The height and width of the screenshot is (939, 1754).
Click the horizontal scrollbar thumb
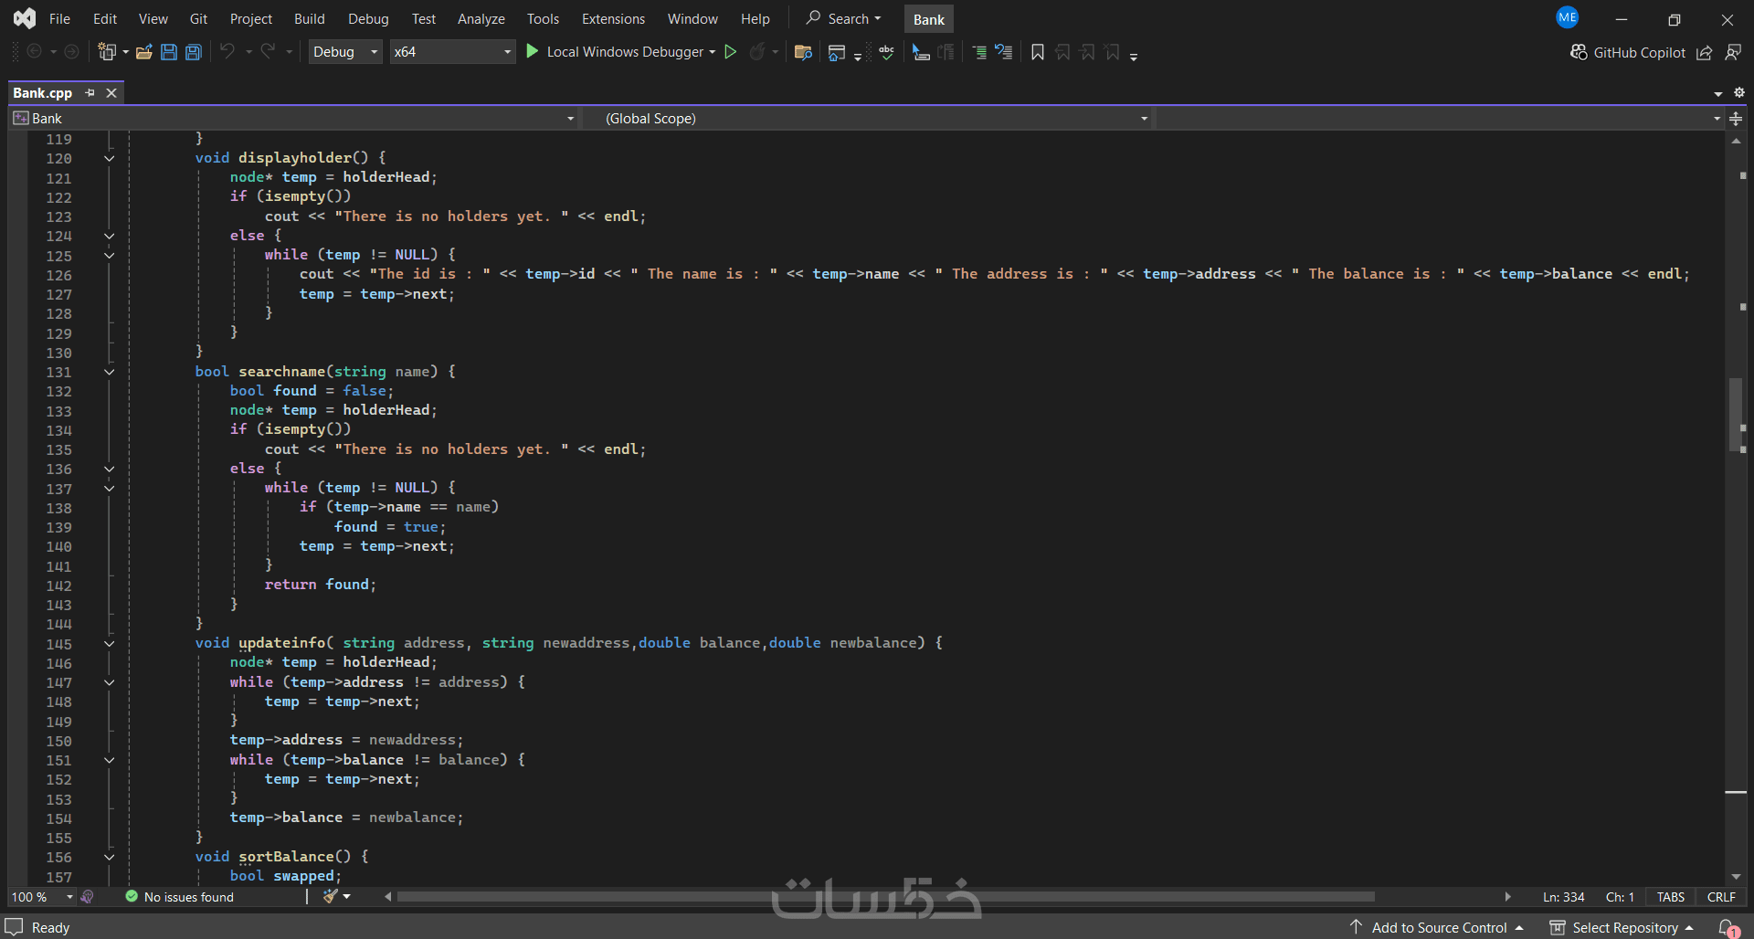click(x=884, y=897)
